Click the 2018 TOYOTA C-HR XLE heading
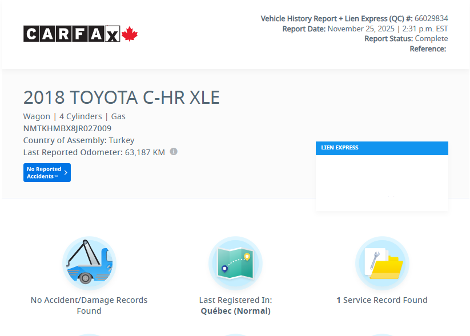This screenshot has width=470, height=336. [121, 97]
